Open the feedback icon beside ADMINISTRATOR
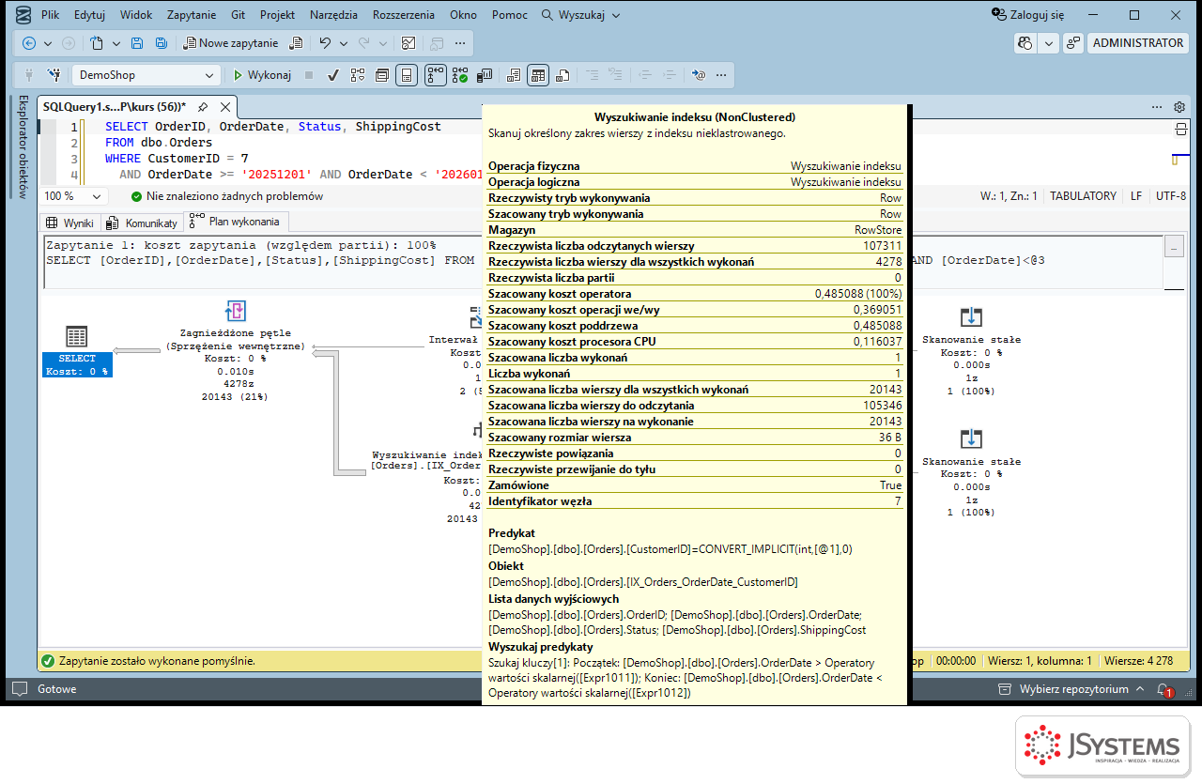Screen dimensions: 1202x784 (1073, 43)
